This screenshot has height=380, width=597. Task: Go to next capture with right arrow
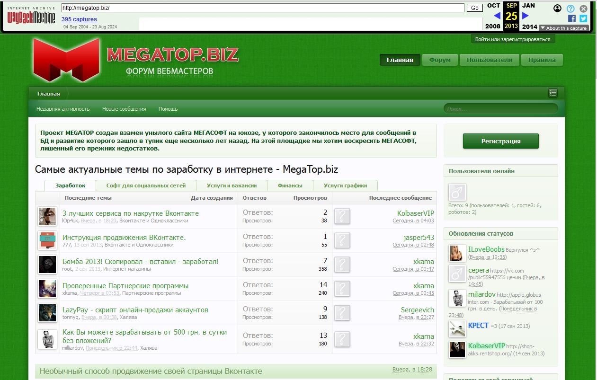click(525, 16)
